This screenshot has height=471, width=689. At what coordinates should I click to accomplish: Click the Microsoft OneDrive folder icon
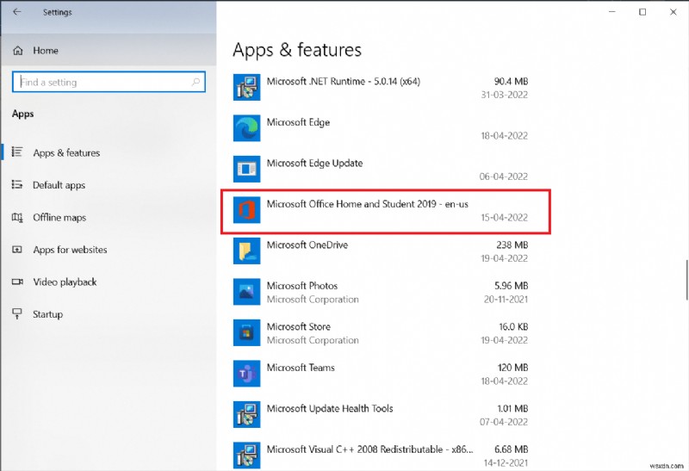coord(246,251)
